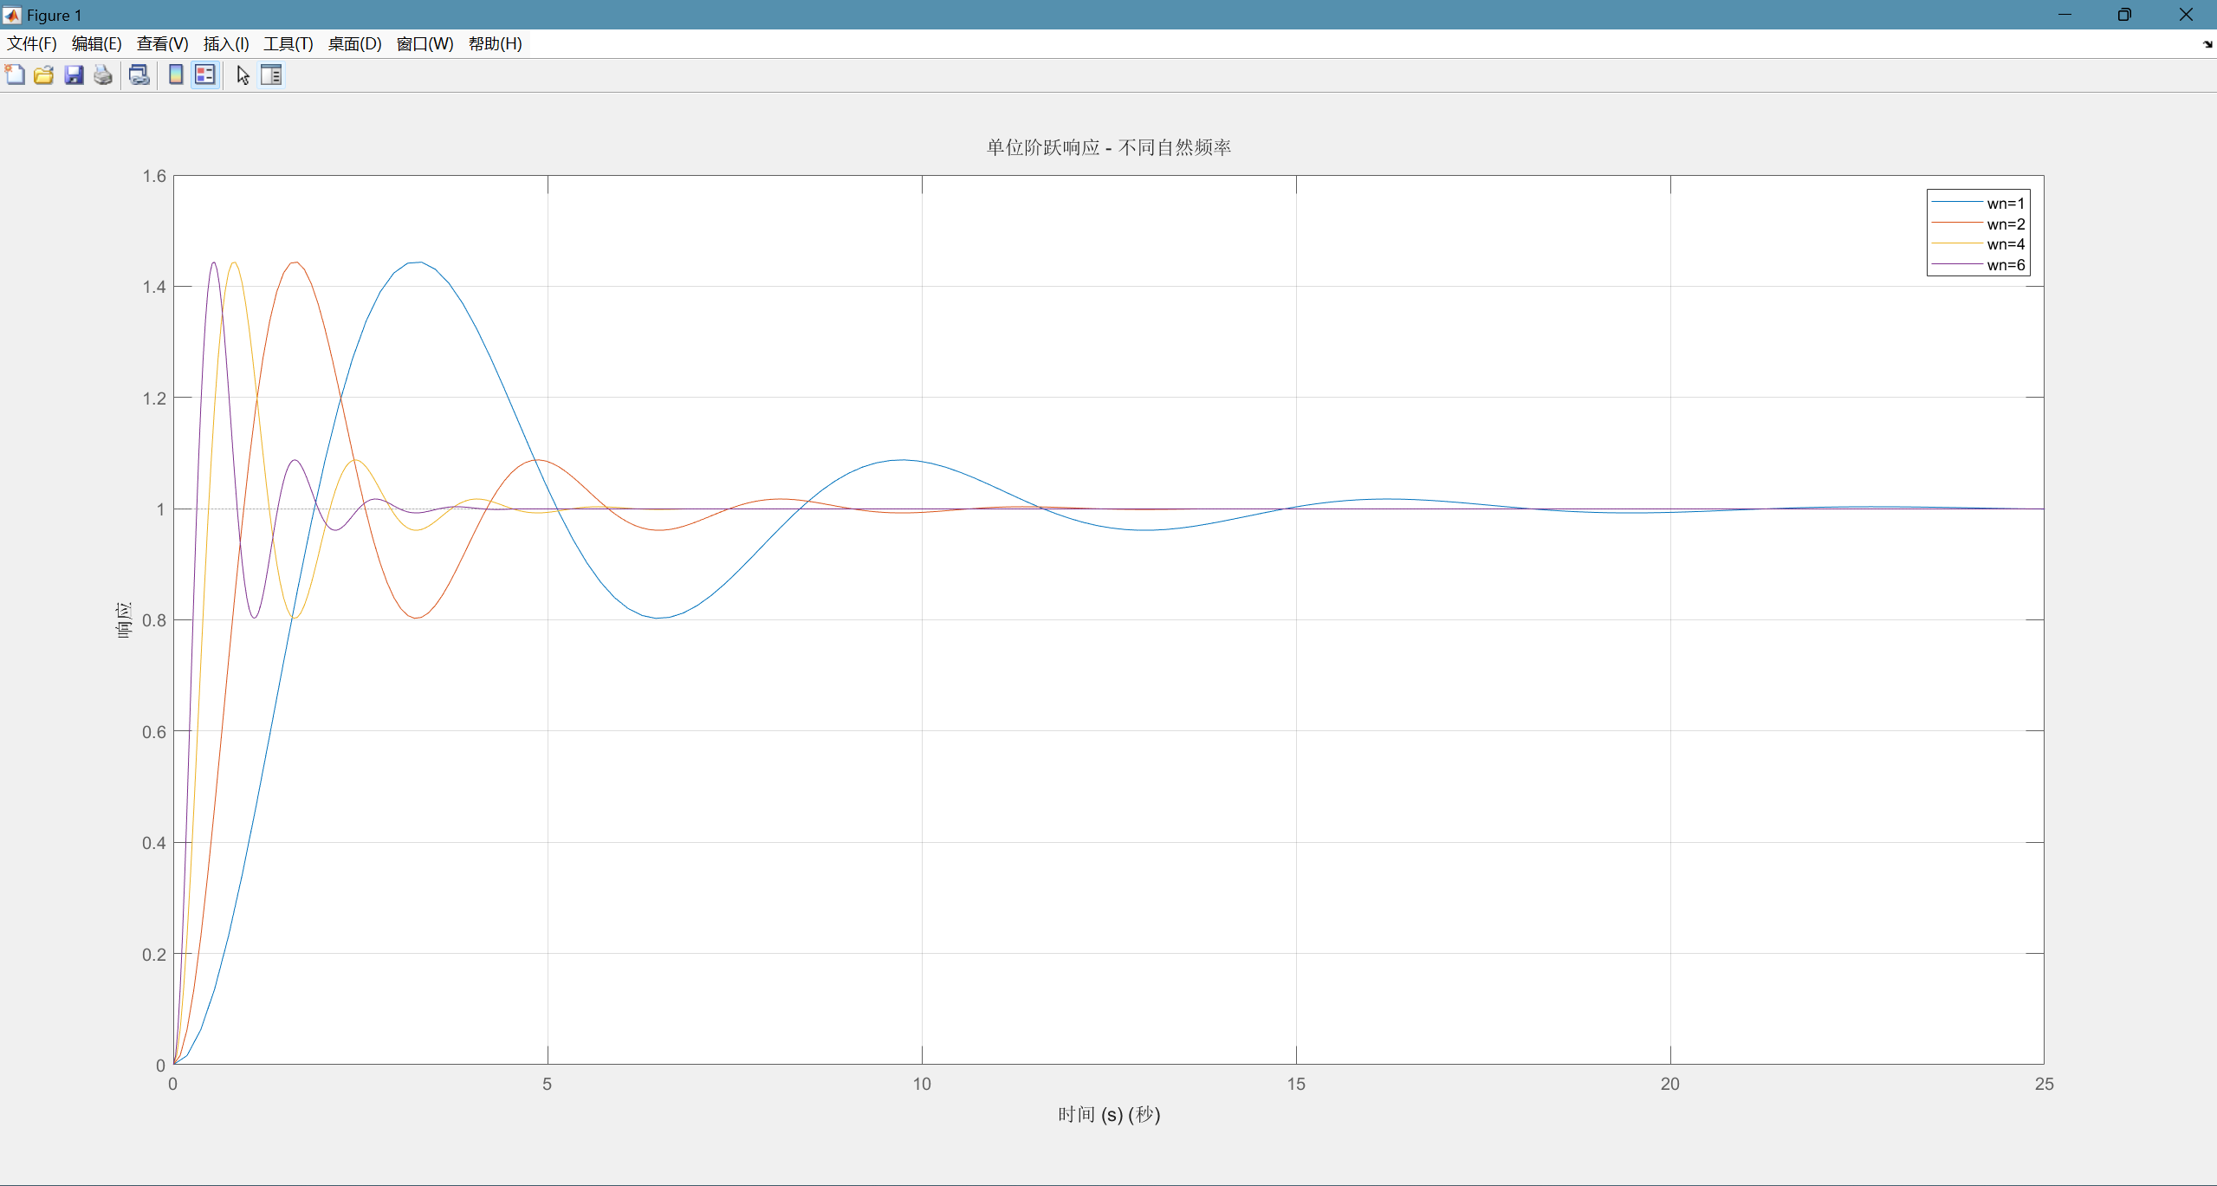This screenshot has width=2217, height=1186.
Task: Toggle the Property Inspector panel icon
Action: (x=271, y=75)
